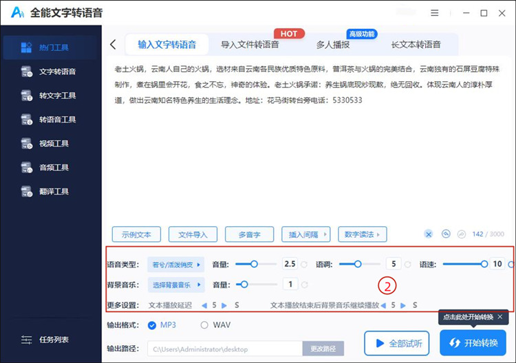Open the 视频工具 sidebar icon
Screen dimensions: 516x363
click(x=27, y=144)
